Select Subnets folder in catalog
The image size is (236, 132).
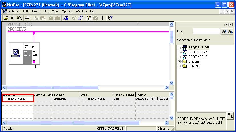click(194, 66)
